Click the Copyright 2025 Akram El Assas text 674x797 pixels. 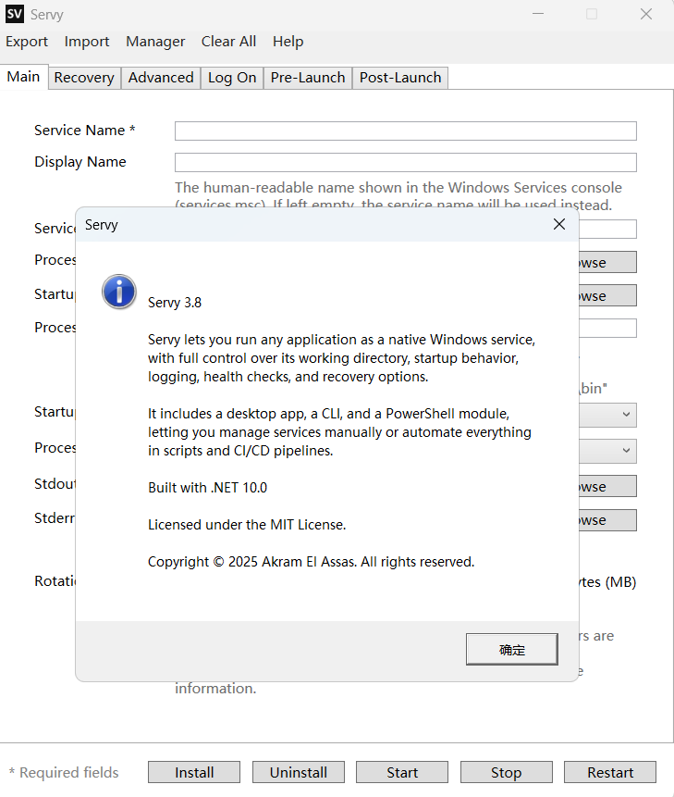tap(312, 562)
